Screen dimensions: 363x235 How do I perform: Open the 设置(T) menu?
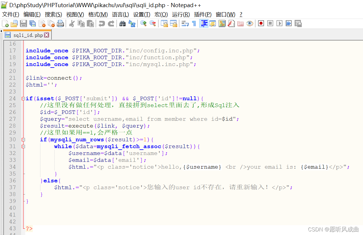(x=142, y=15)
